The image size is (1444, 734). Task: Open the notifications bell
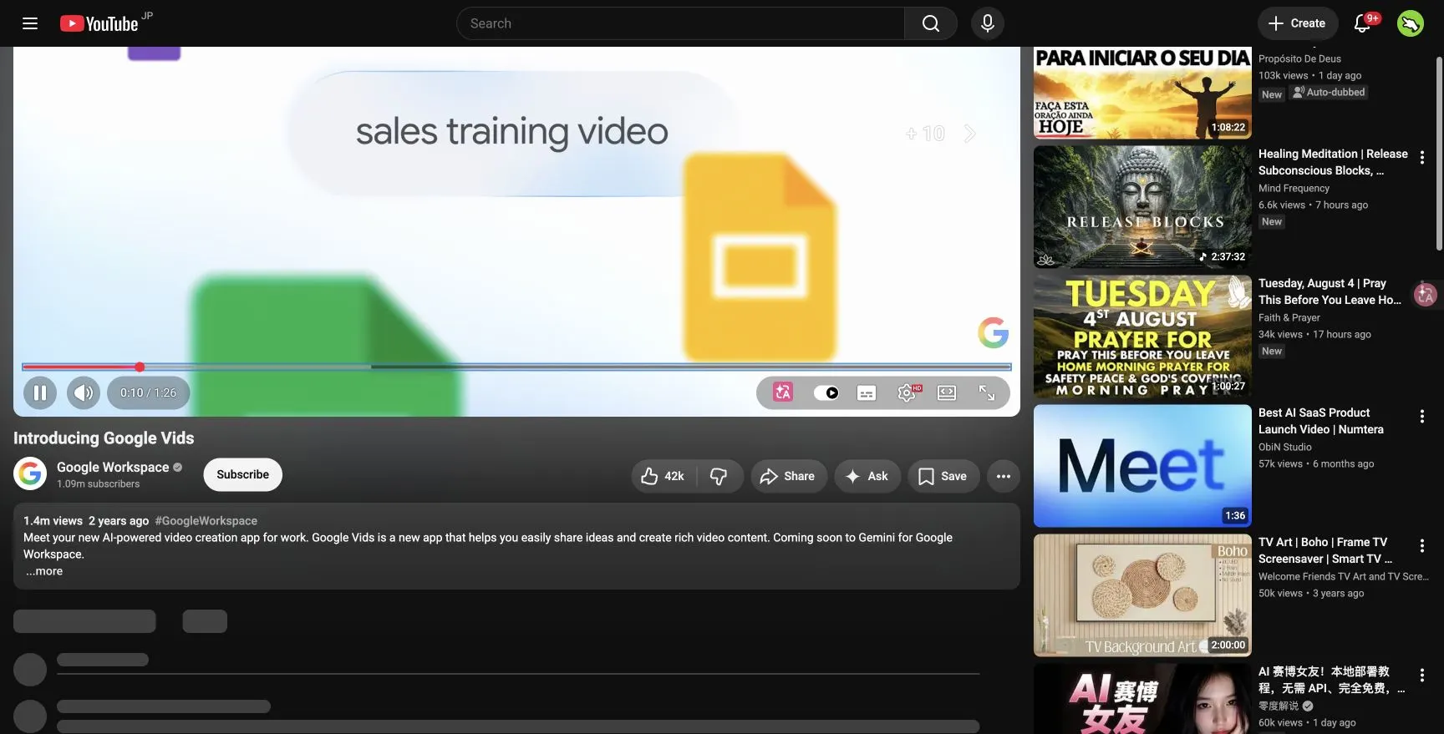[1363, 23]
